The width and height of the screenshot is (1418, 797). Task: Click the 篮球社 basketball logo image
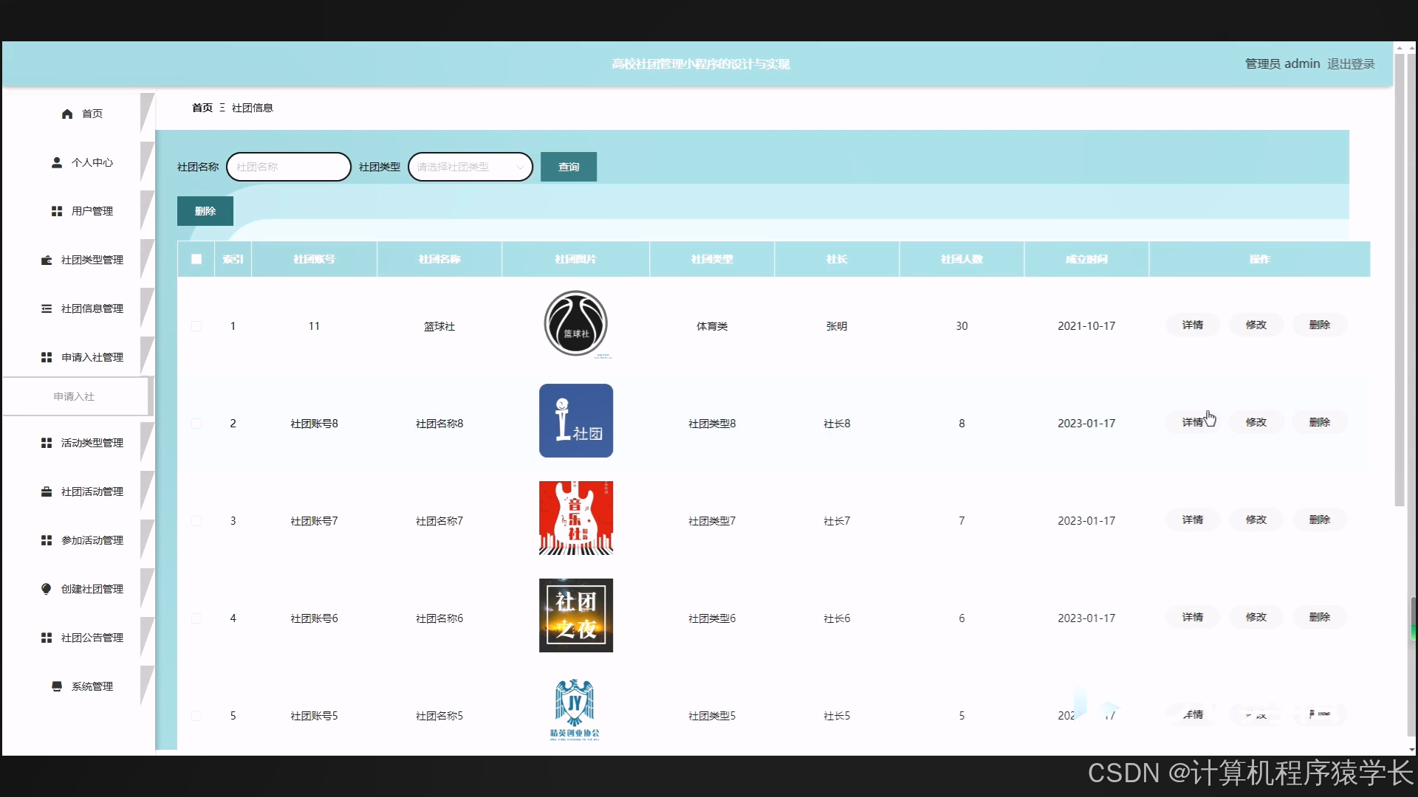(576, 324)
